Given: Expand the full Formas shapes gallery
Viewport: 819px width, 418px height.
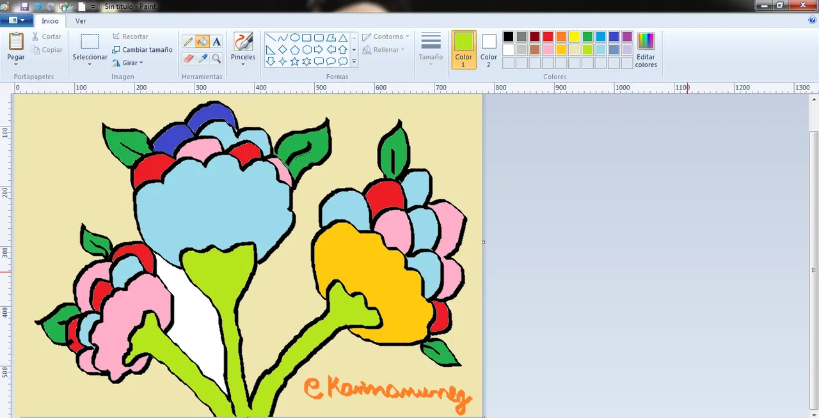Looking at the screenshot, I should [x=354, y=62].
